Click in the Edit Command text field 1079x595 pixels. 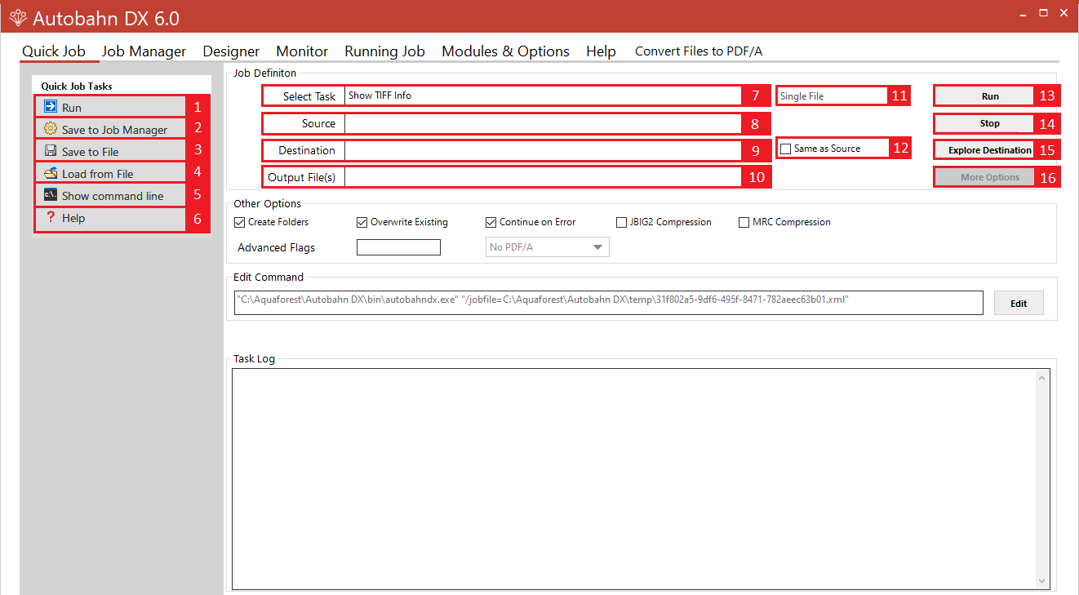click(608, 303)
